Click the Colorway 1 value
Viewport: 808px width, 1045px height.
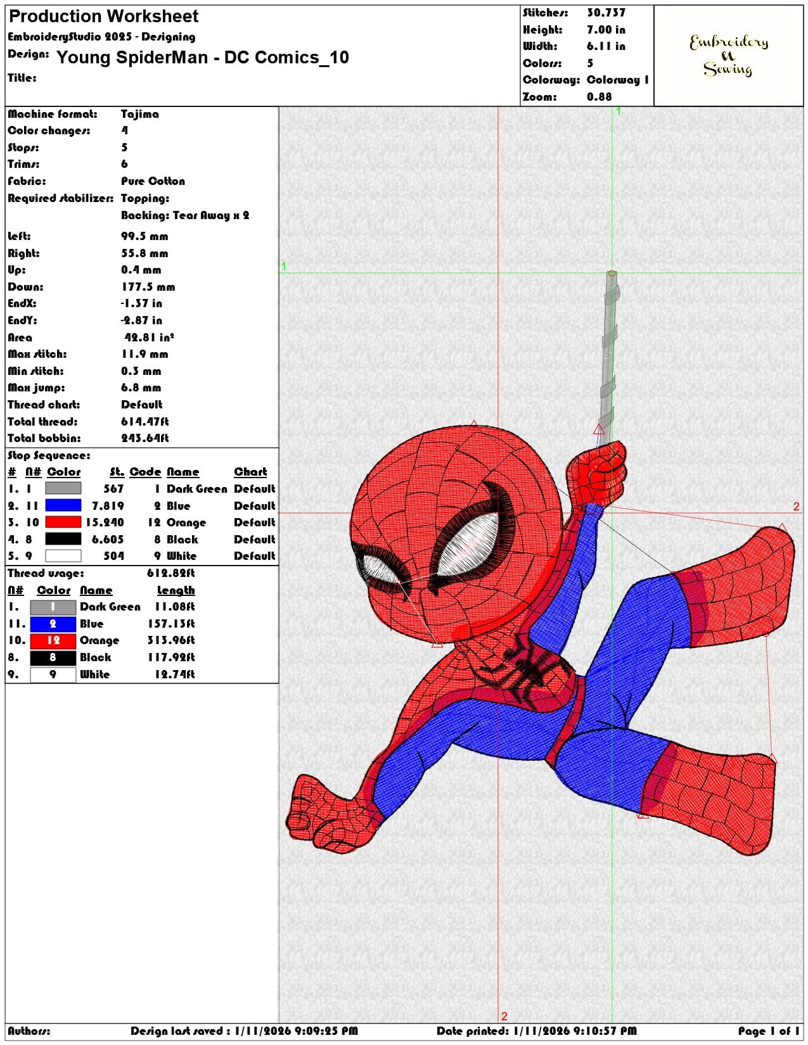(x=618, y=80)
